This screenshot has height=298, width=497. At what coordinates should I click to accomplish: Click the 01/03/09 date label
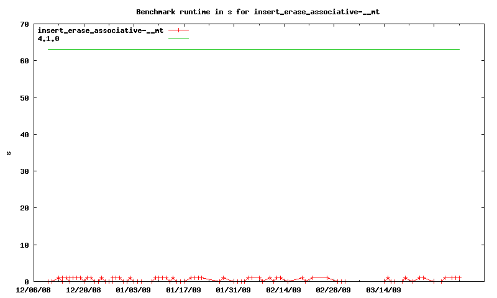coord(134,290)
